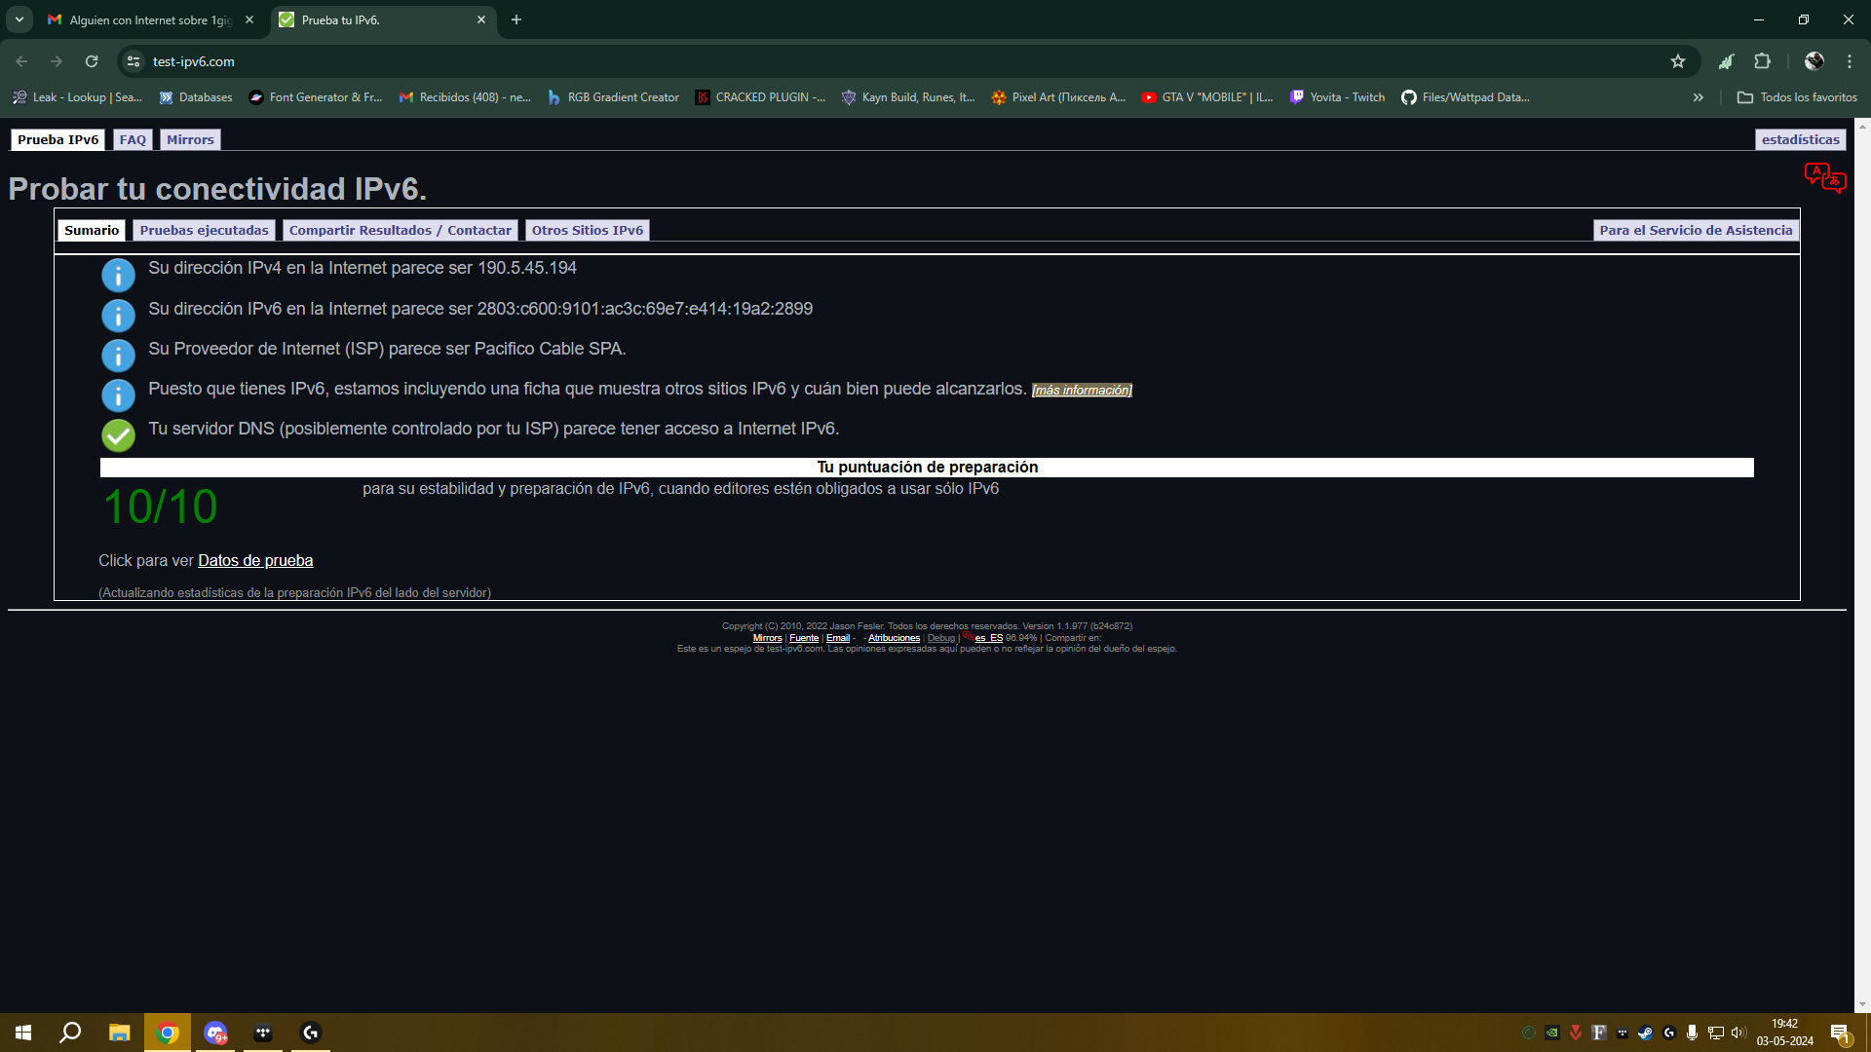Open Chrome three-dot menu
The width and height of the screenshot is (1871, 1052).
(x=1849, y=61)
